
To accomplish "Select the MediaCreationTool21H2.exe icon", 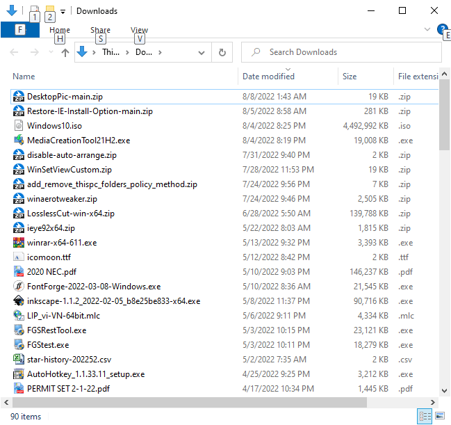I will (19, 141).
